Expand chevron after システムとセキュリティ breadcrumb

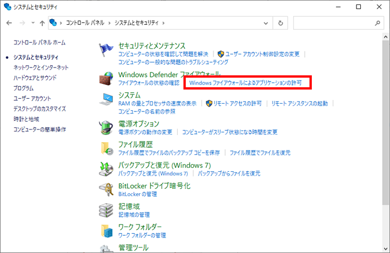tap(163, 23)
